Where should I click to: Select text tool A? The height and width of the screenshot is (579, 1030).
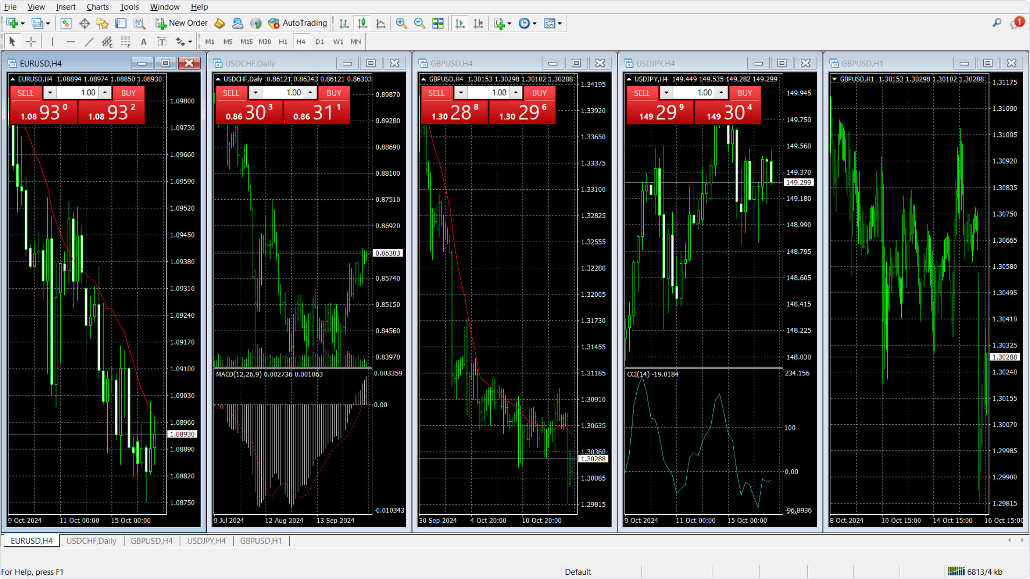point(144,41)
